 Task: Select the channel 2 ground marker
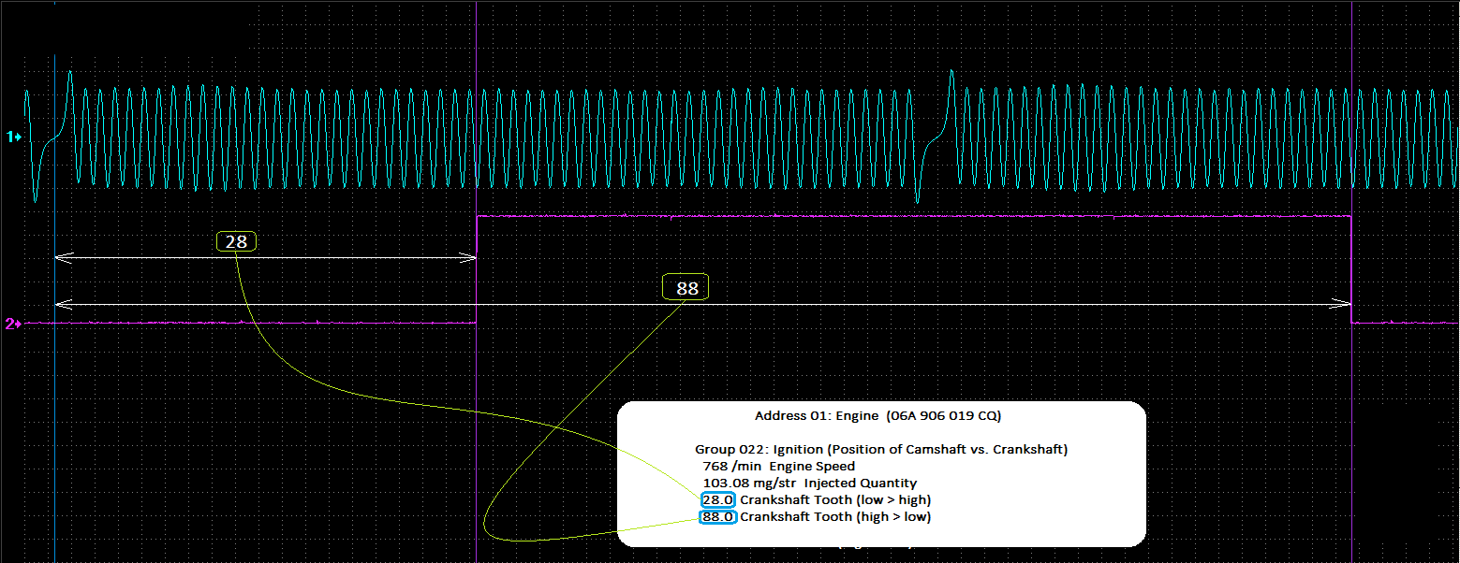click(13, 324)
